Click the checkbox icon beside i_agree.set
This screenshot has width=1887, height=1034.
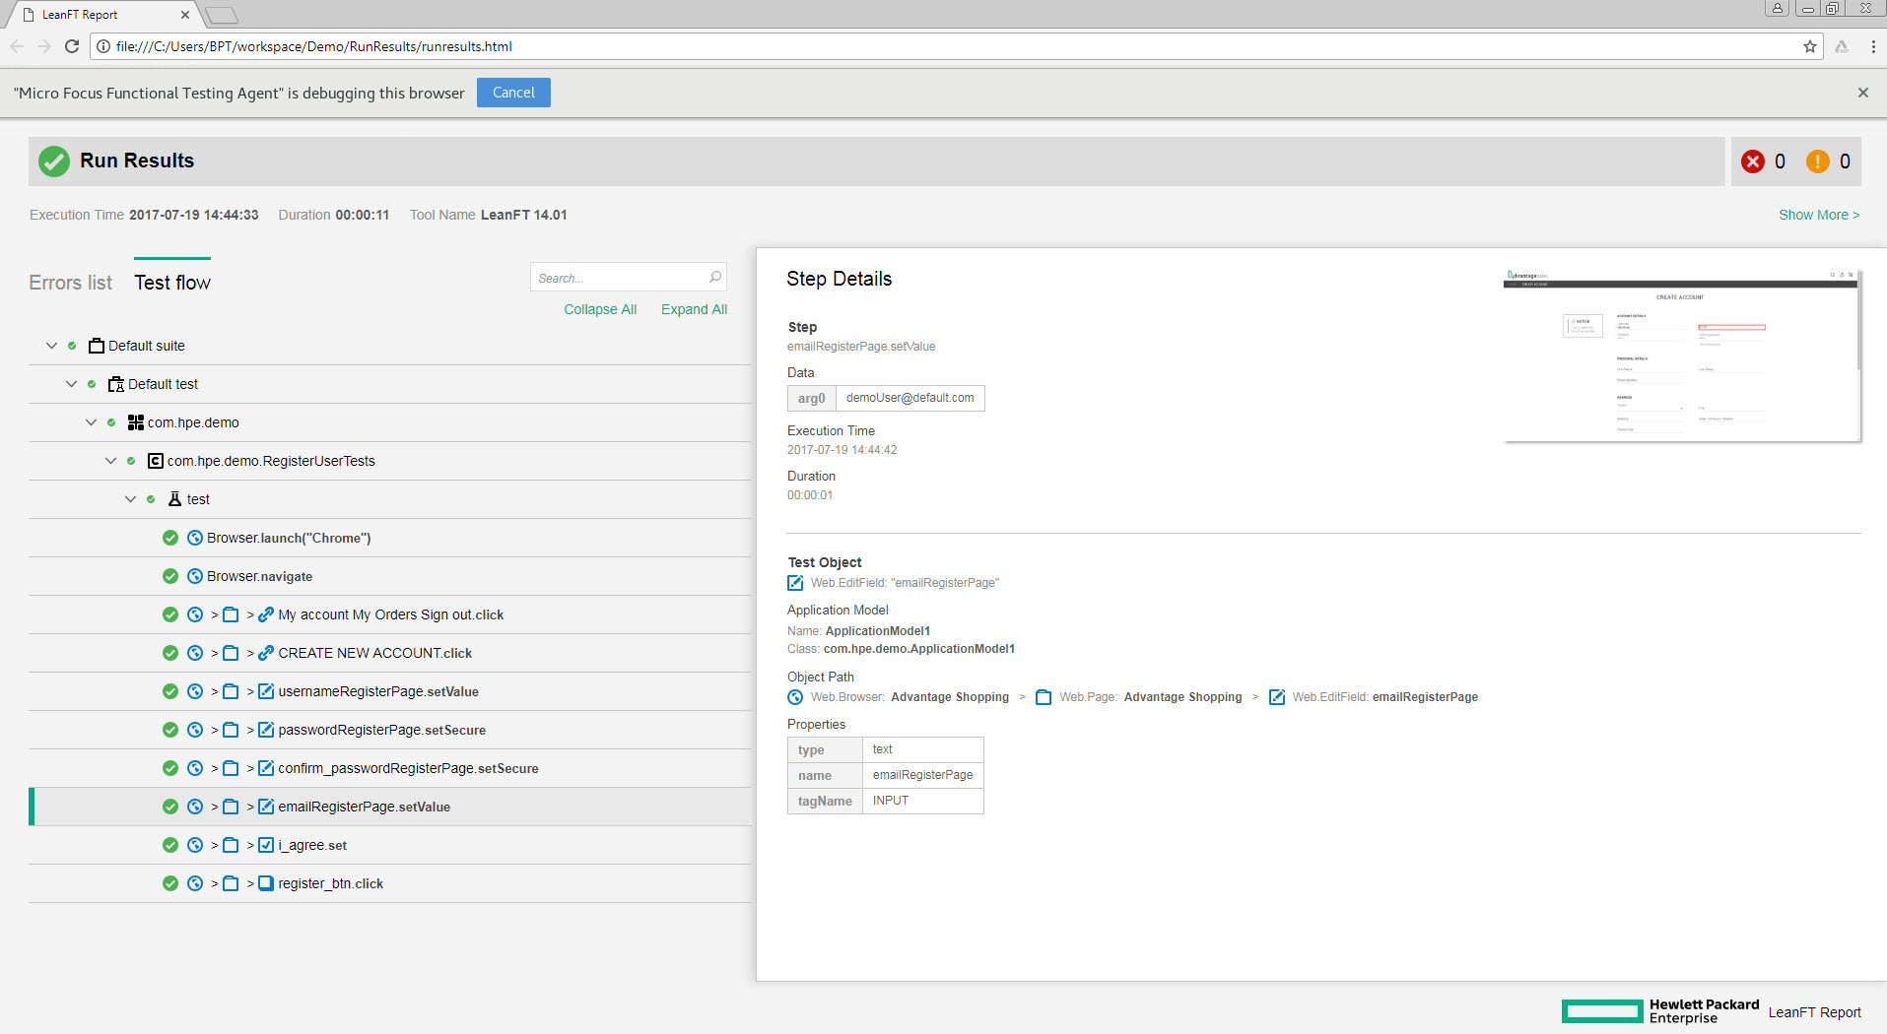pos(266,845)
